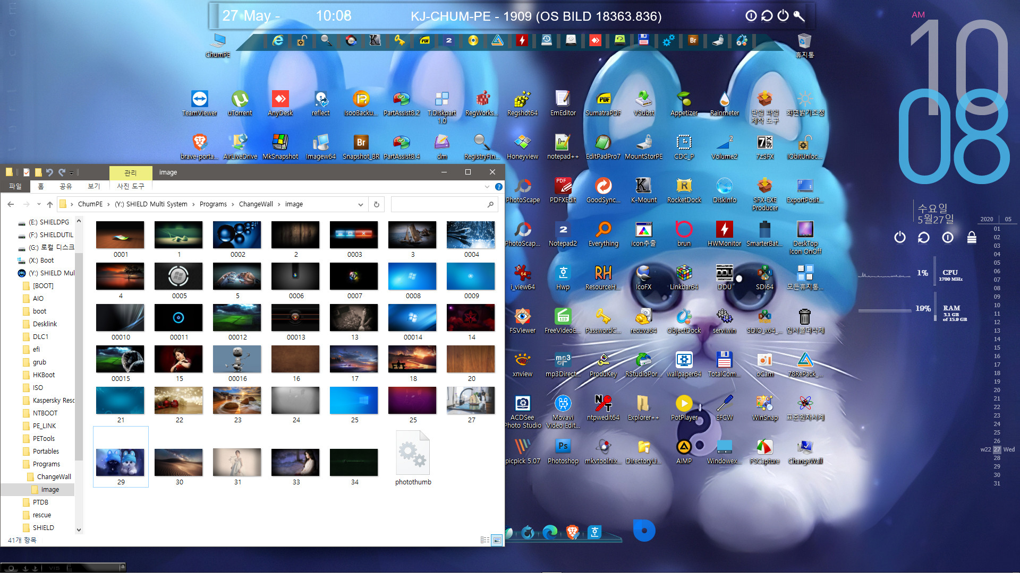
Task: Select the (X:) Boot drive in tree
Action: (41, 261)
